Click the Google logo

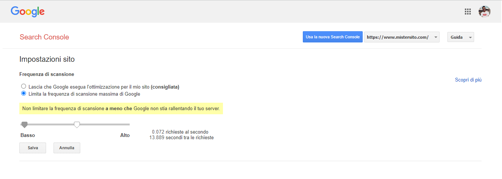(28, 12)
